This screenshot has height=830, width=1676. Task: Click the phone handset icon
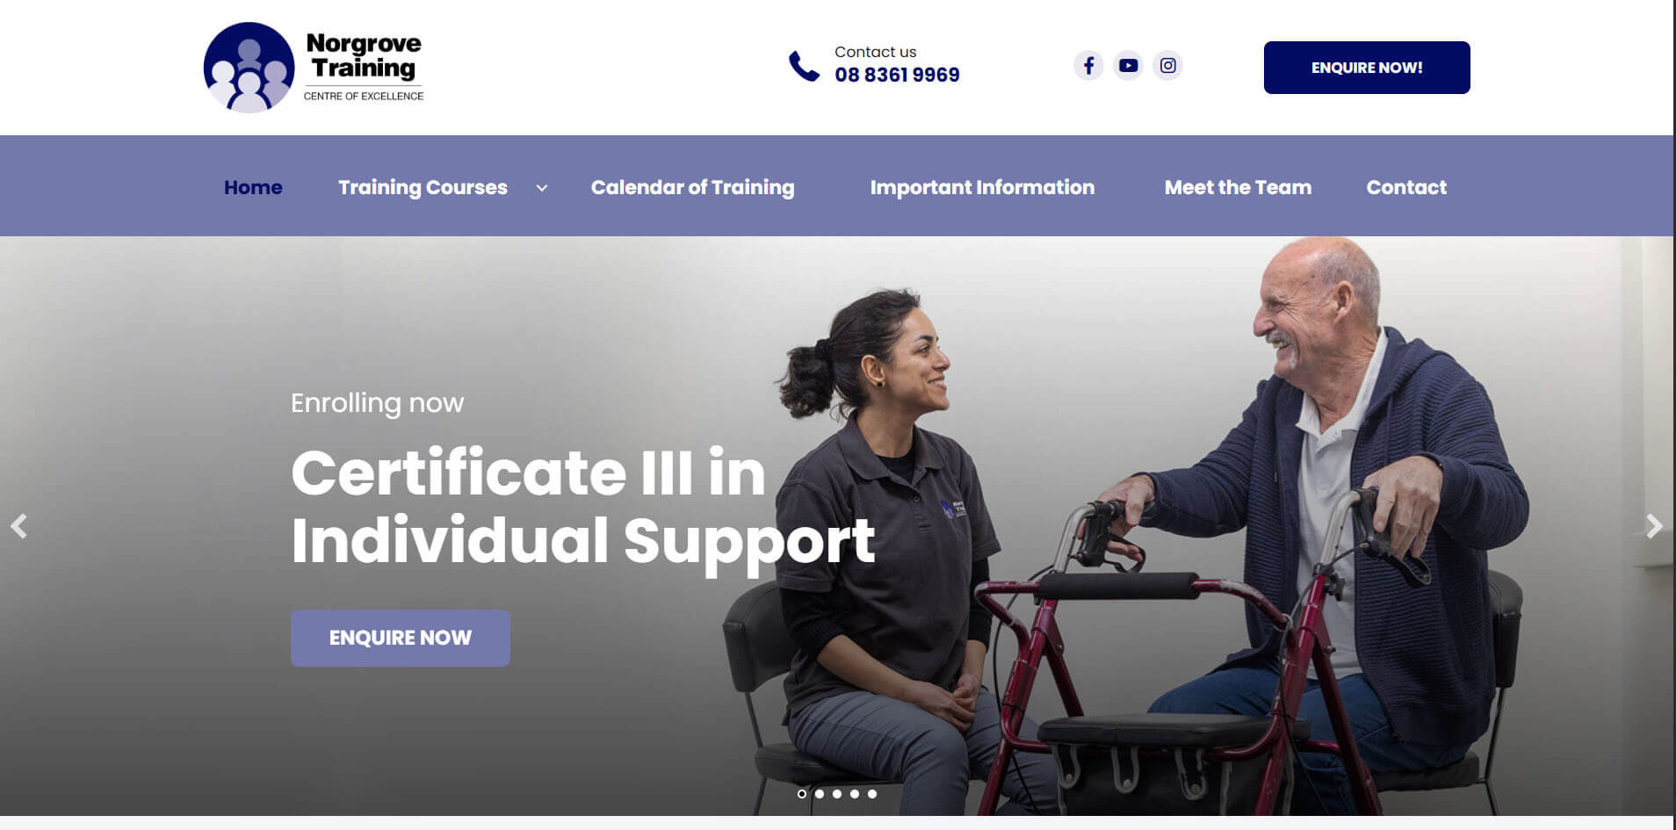pos(804,66)
